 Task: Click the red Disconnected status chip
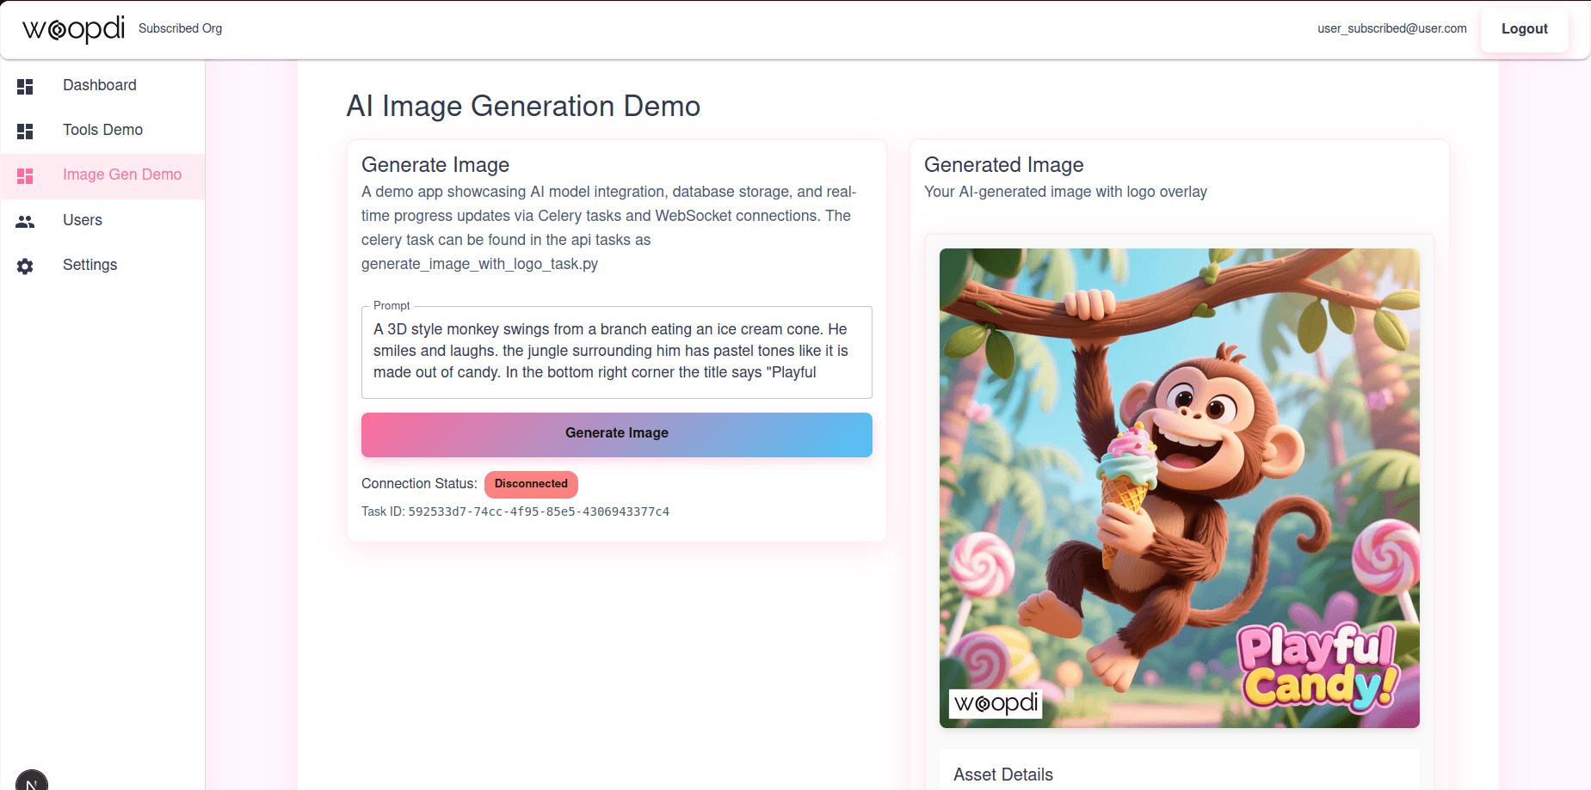click(531, 484)
